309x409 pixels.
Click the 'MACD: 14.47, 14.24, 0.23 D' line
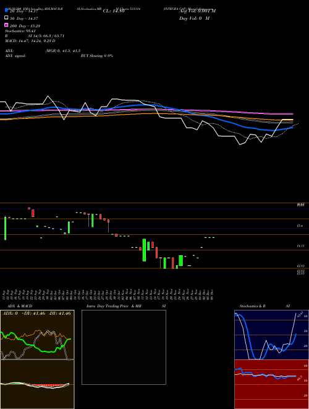pyautogui.click(x=30, y=41)
